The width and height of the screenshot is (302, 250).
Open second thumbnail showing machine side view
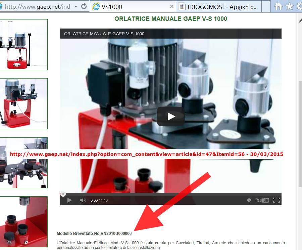pos(23,104)
